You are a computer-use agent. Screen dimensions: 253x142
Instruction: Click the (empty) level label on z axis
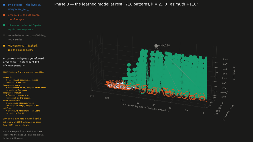tap(224, 93)
